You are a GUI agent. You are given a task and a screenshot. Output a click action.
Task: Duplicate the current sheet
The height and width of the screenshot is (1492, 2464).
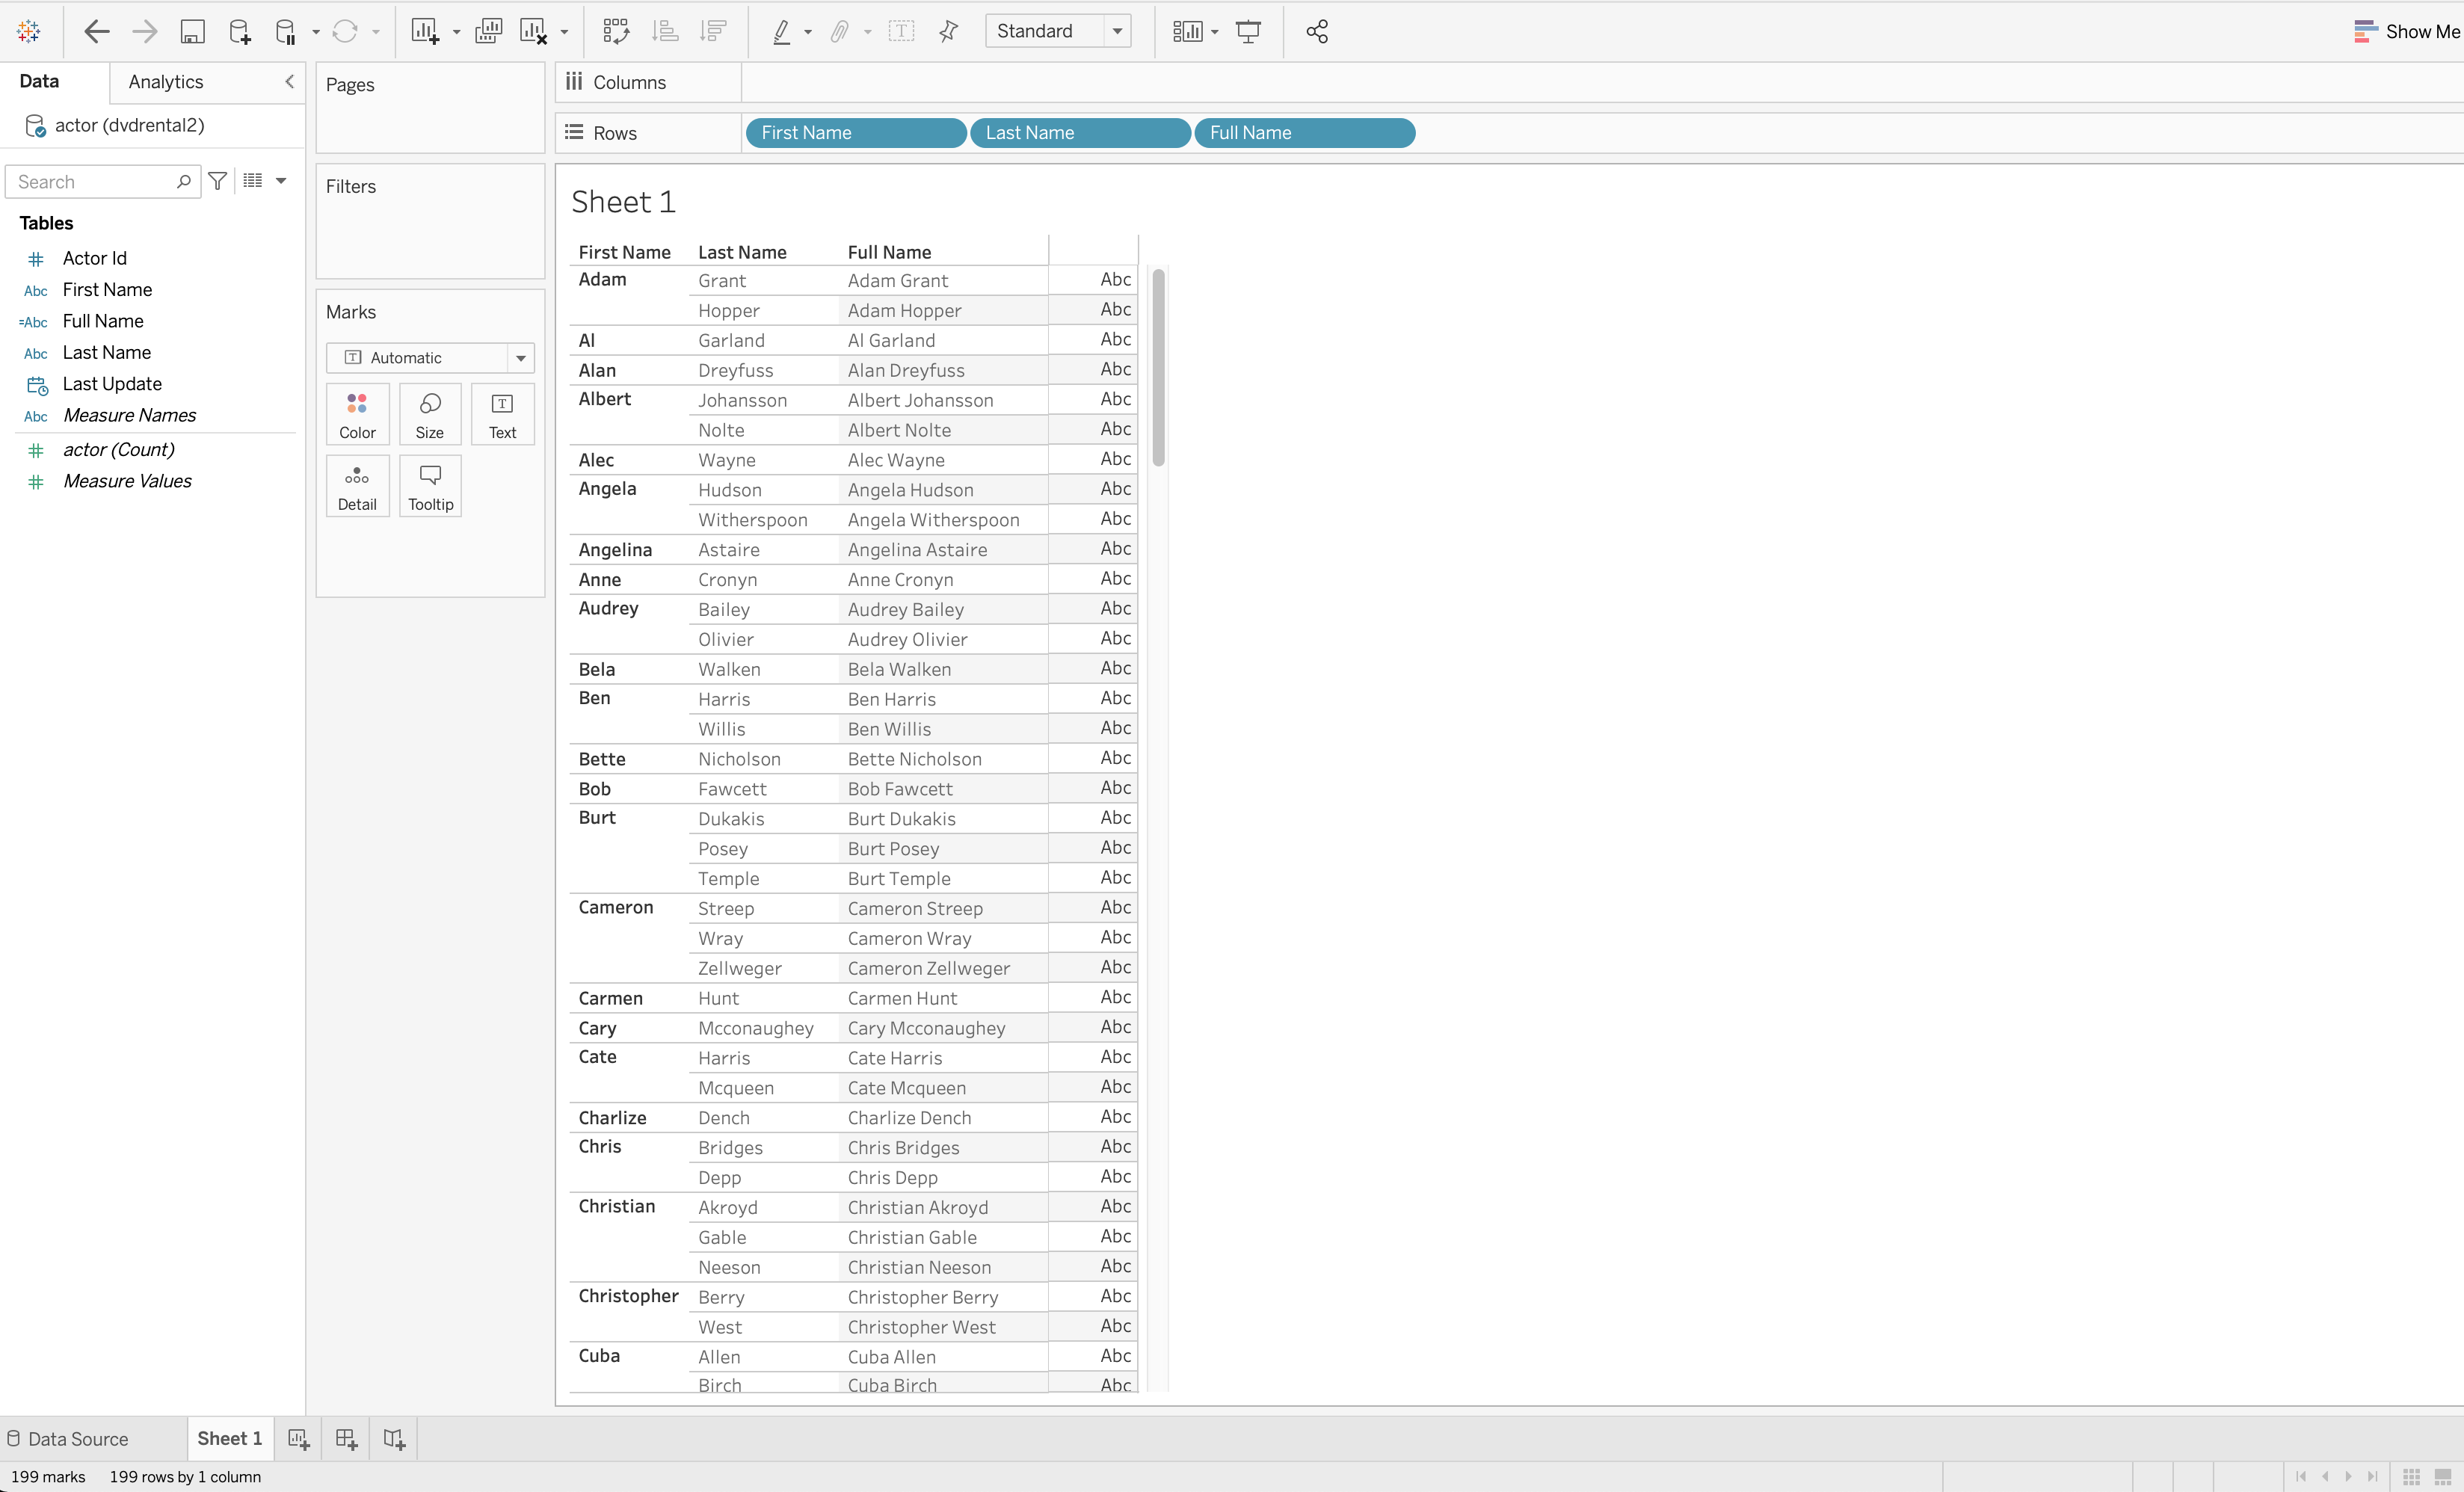click(x=488, y=31)
